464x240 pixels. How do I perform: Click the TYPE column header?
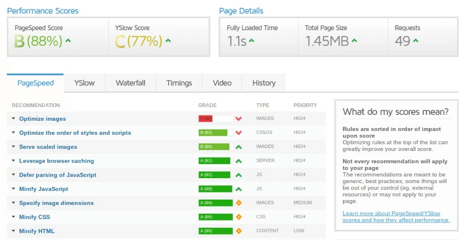[x=263, y=105]
